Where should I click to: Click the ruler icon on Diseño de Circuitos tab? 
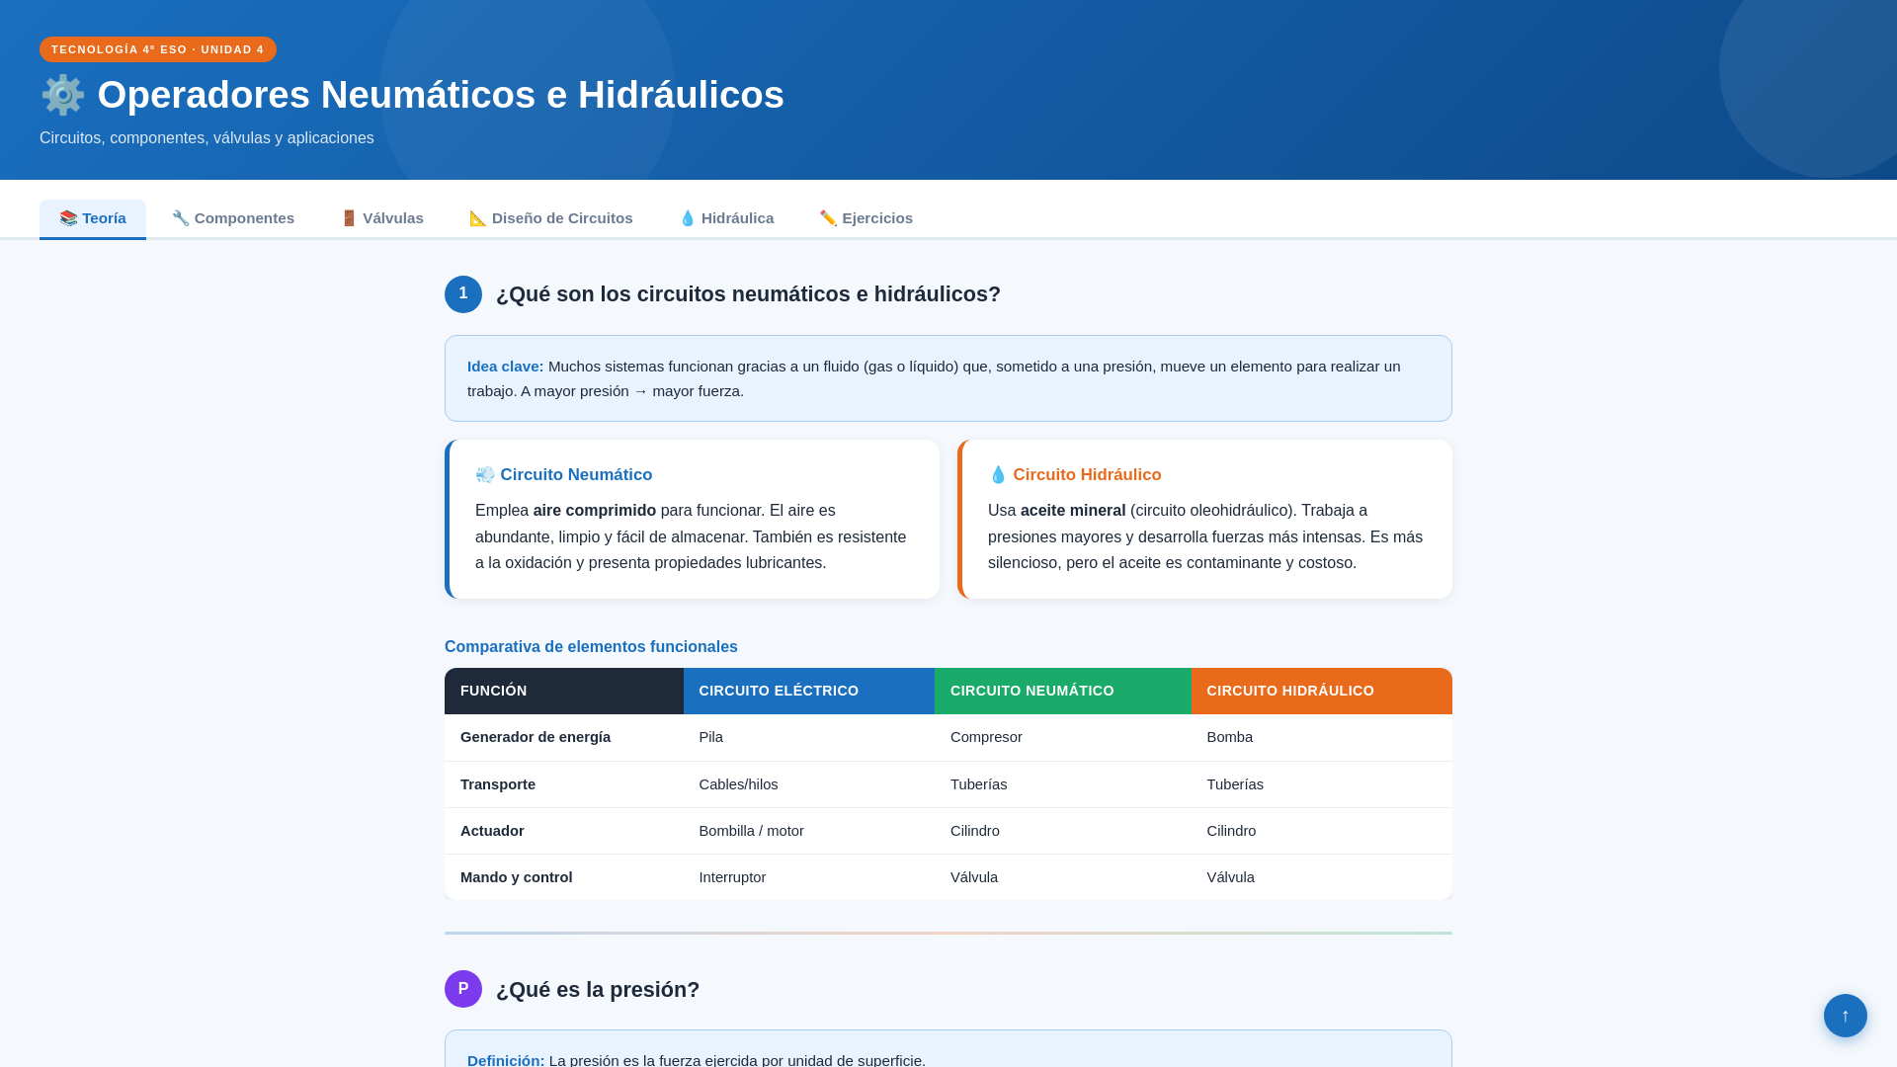click(478, 218)
